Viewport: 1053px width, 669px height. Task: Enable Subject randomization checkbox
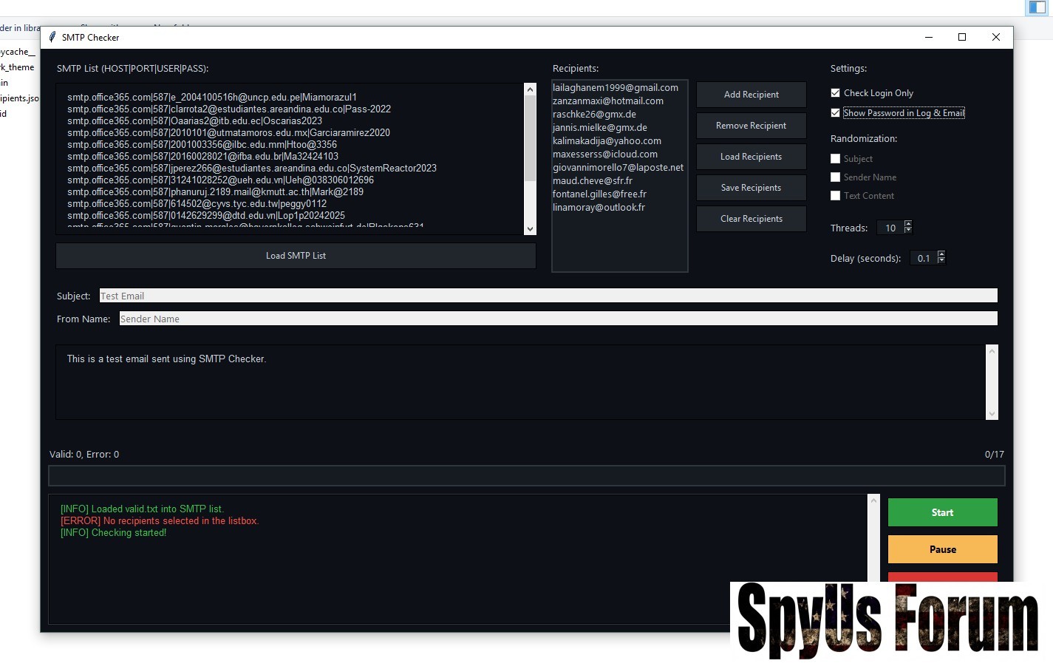pos(836,159)
